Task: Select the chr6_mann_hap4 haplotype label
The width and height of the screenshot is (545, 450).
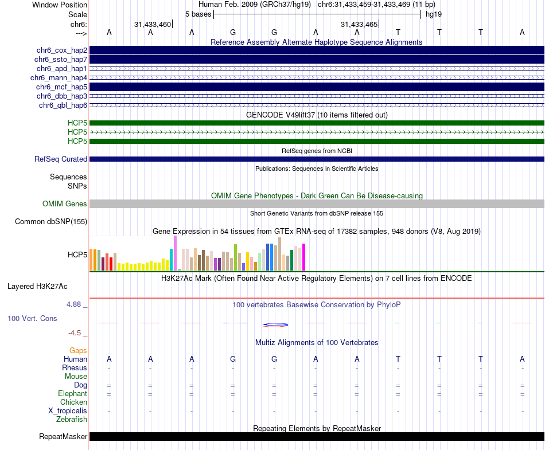Action: [x=59, y=78]
